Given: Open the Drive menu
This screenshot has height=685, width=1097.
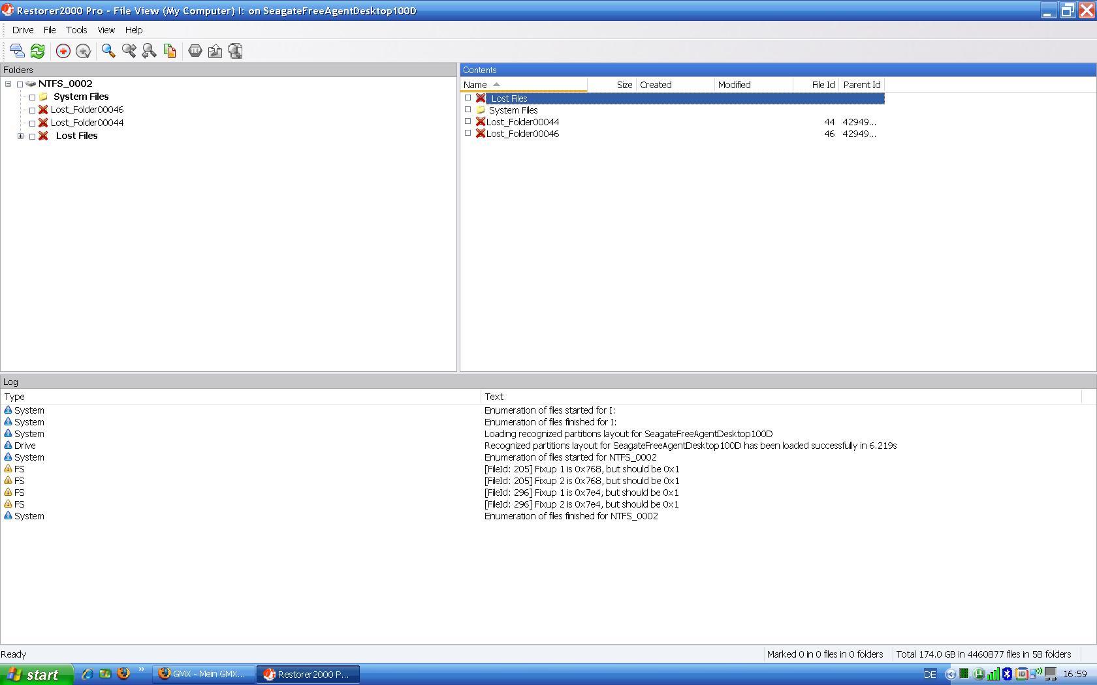Looking at the screenshot, I should coord(23,30).
